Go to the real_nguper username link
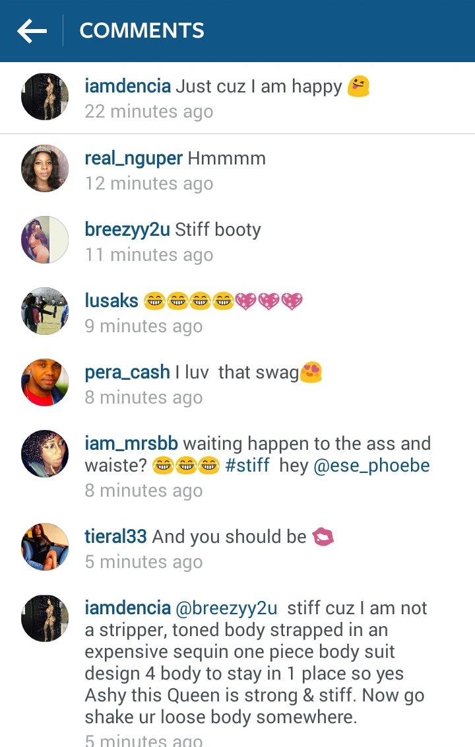Viewport: 475px width, 747px height. 133,159
